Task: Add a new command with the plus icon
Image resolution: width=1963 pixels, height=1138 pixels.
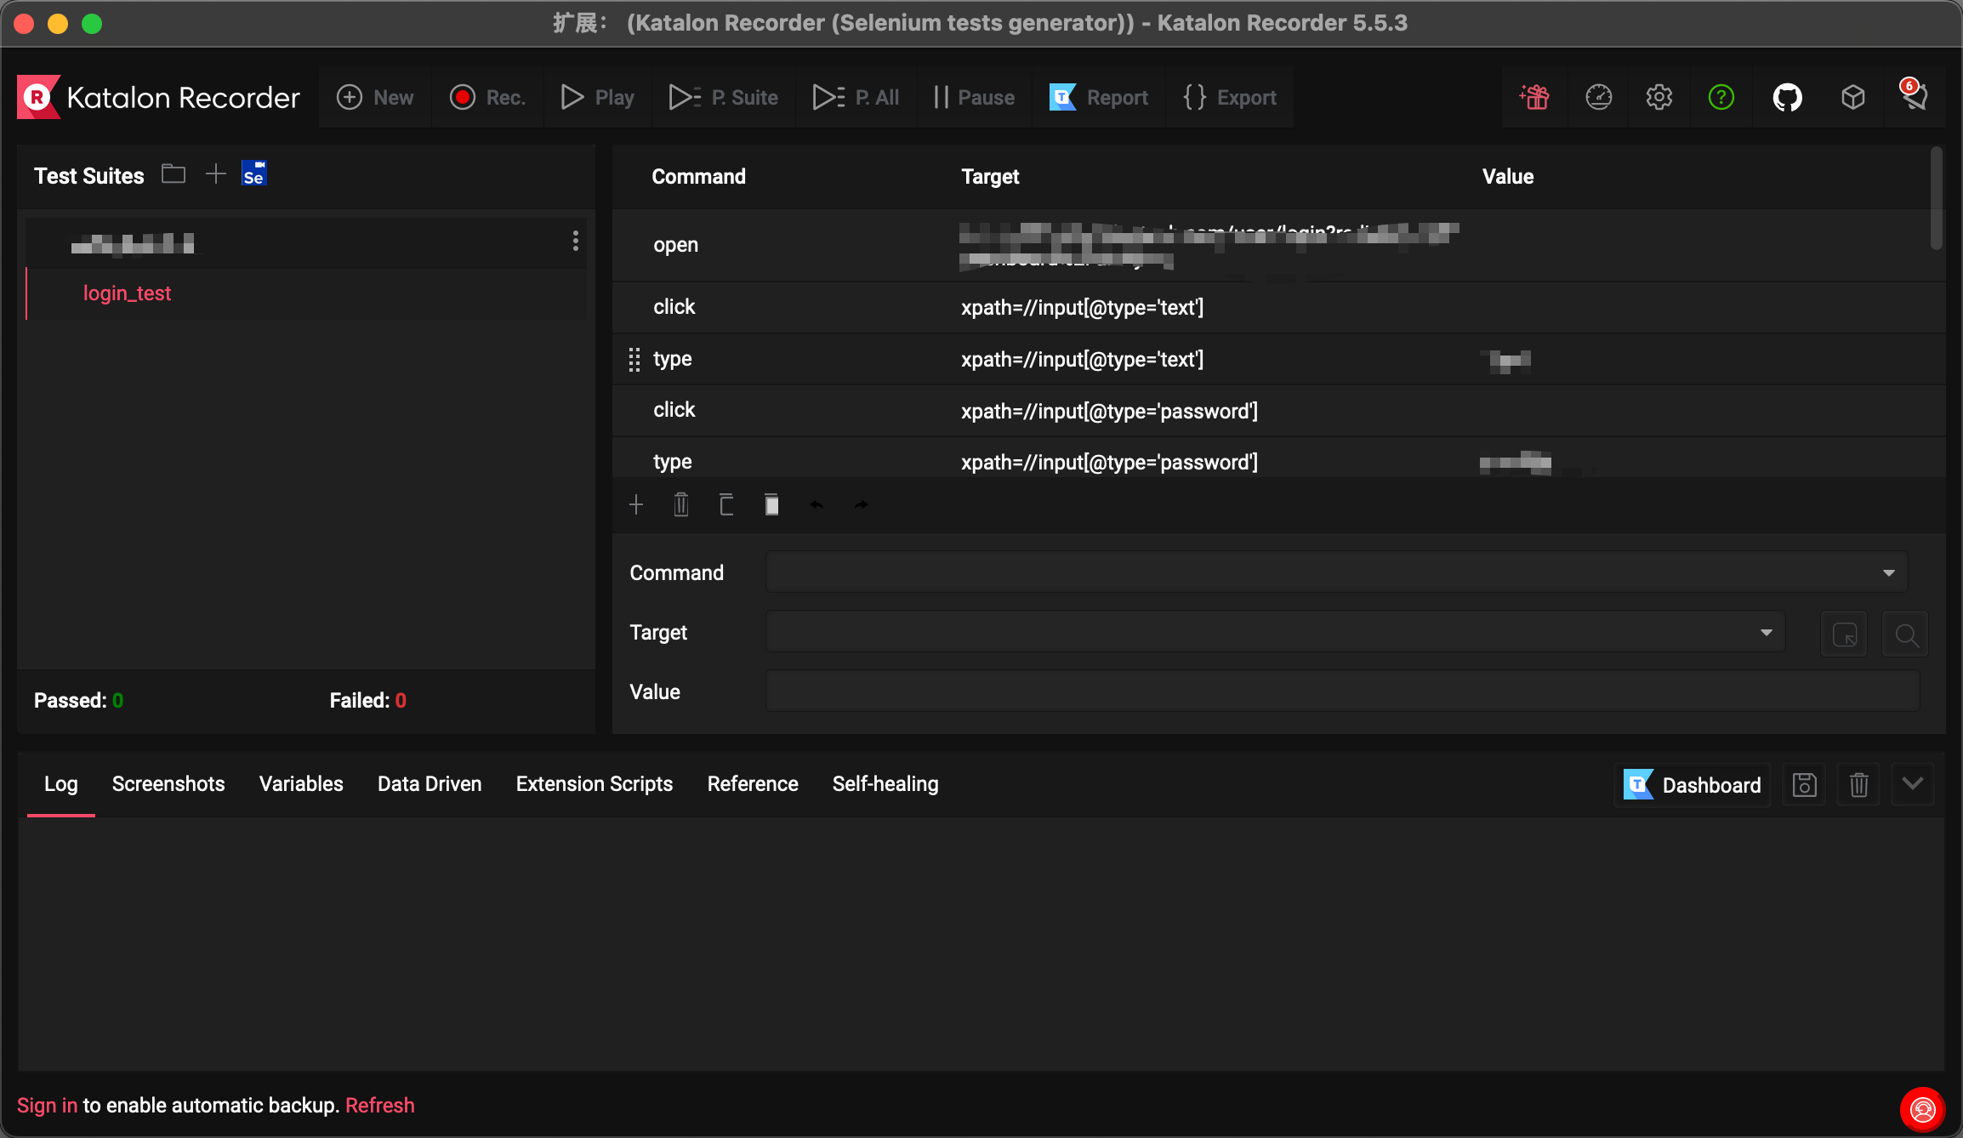Action: click(x=636, y=505)
